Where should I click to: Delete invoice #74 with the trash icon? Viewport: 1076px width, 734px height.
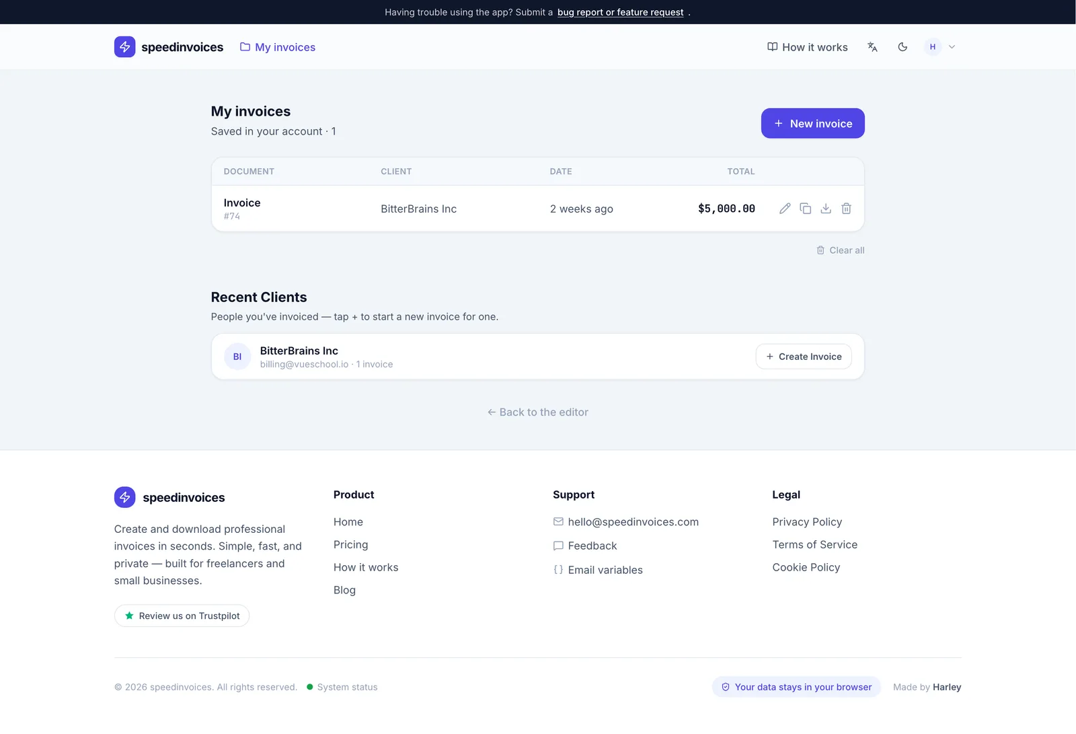coord(846,209)
